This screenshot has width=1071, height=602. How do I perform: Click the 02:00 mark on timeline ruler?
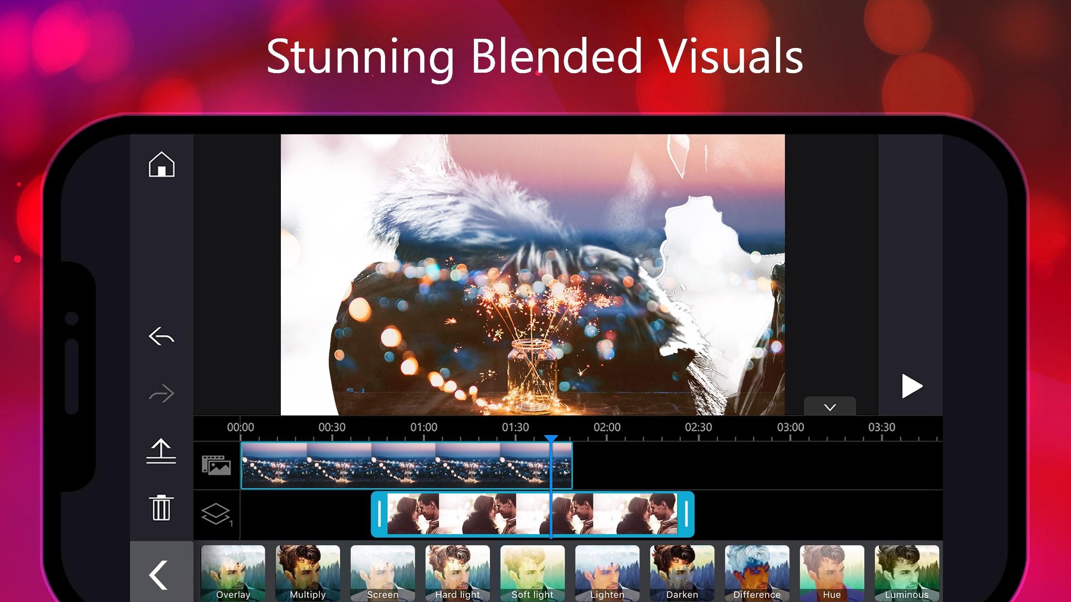coord(607,428)
